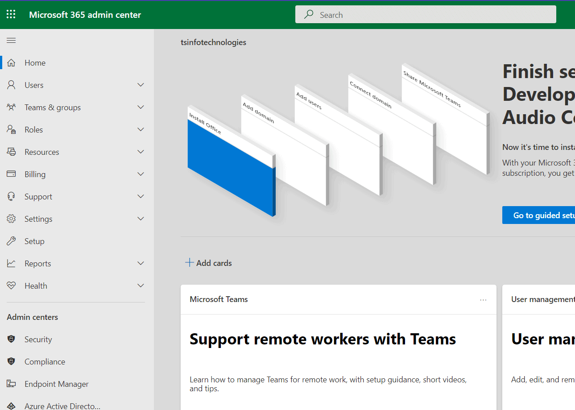Viewport: 575px width, 410px height.
Task: Click the Endpoint Manager device icon
Action: [11, 384]
